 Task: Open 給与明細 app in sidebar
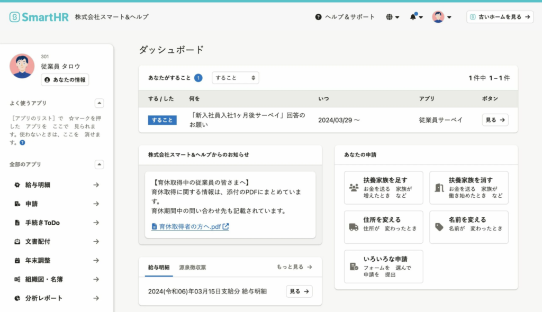[56, 185]
